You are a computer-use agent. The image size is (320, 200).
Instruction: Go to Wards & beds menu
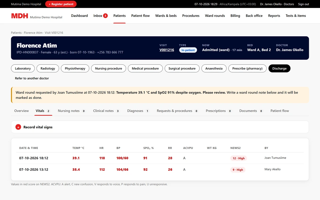tap(166, 16)
